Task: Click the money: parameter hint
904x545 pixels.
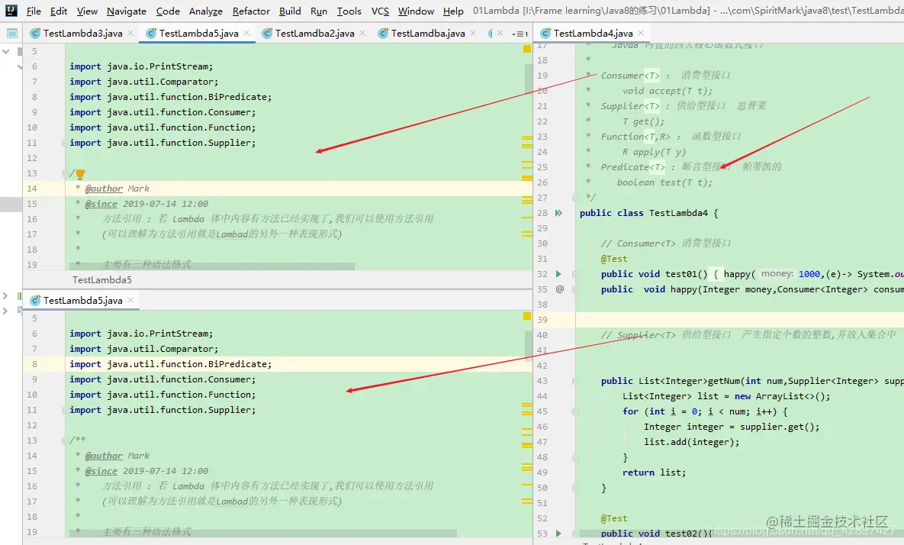Action: 777,274
